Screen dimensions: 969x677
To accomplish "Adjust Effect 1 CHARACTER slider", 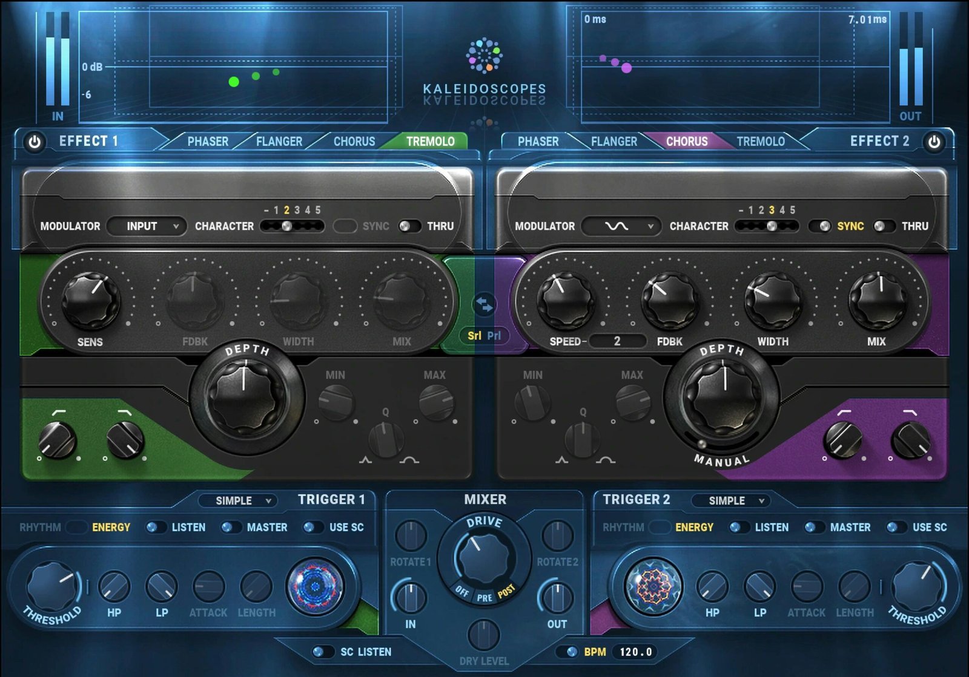I will pyautogui.click(x=293, y=226).
